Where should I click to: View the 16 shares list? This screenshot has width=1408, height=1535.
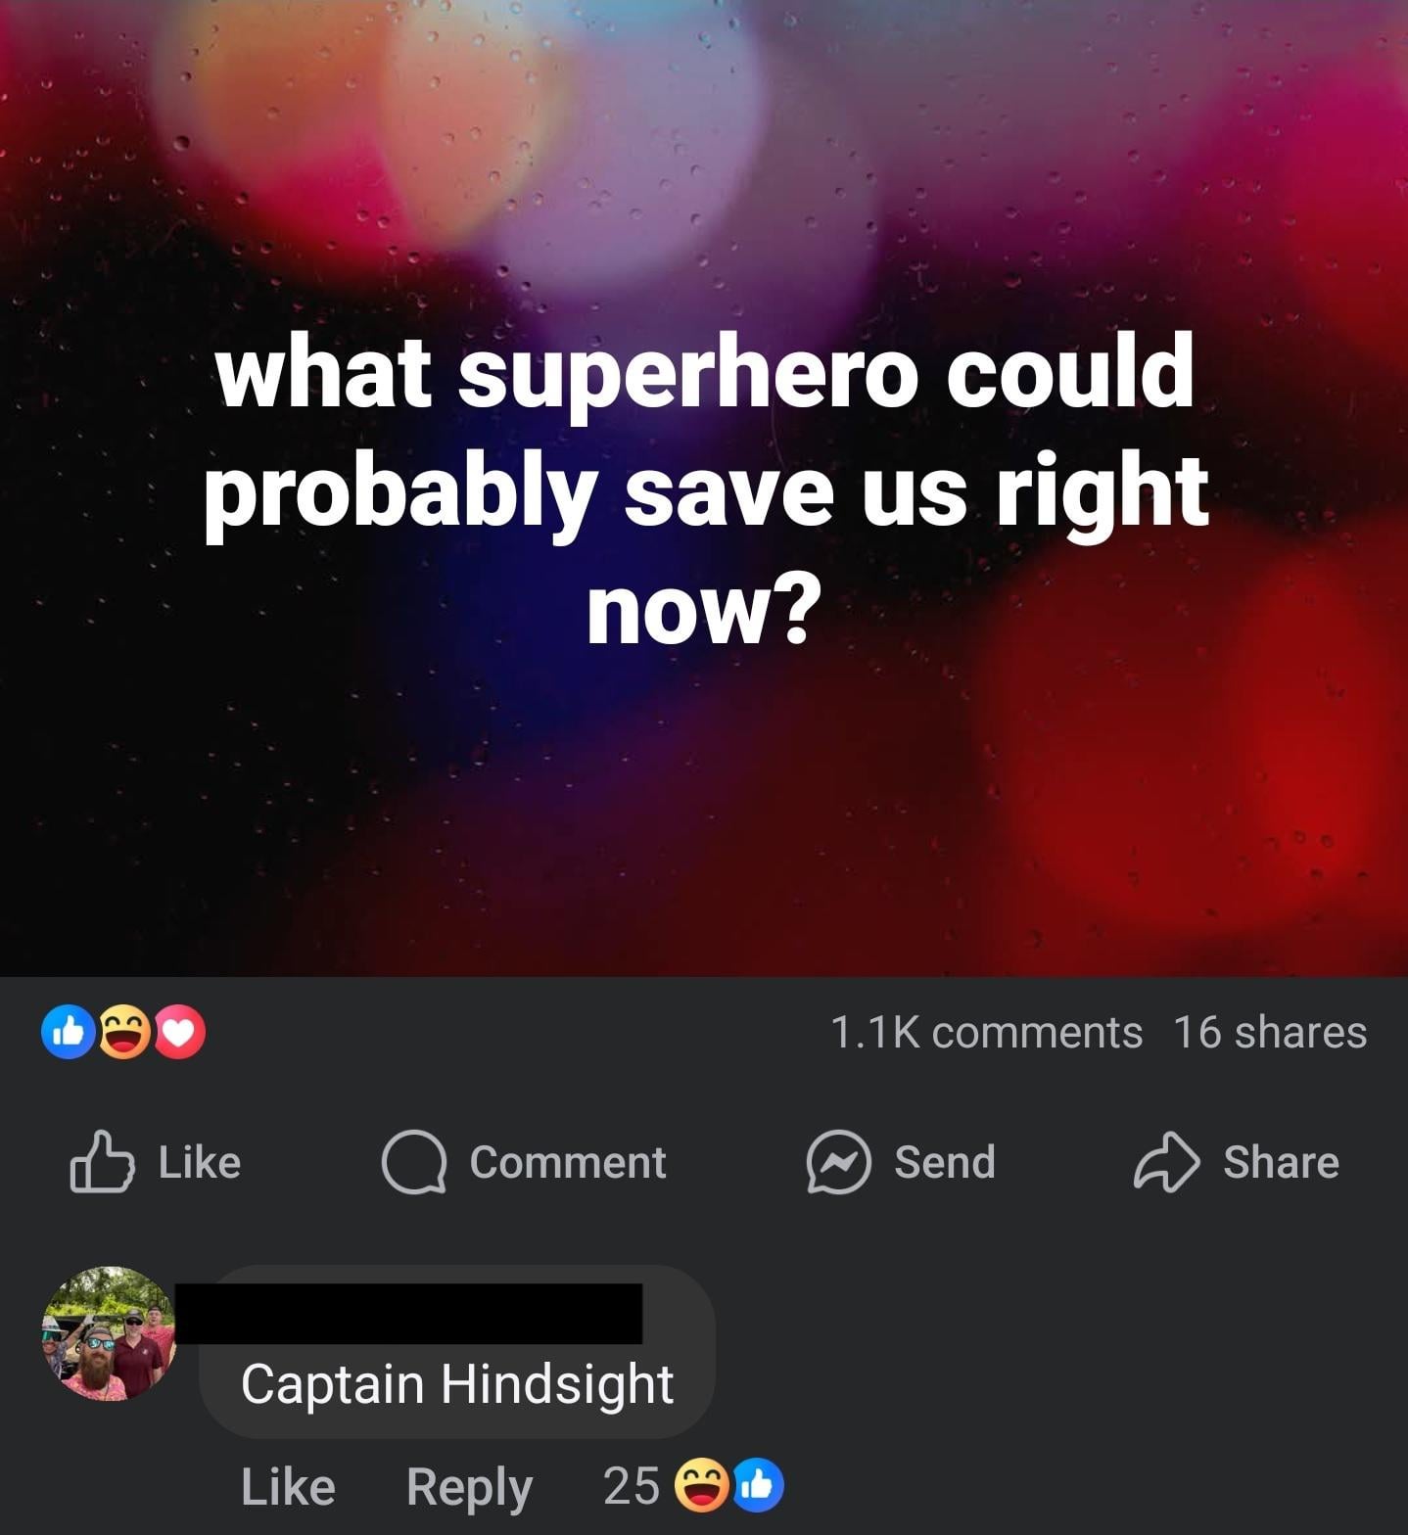point(1270,1032)
